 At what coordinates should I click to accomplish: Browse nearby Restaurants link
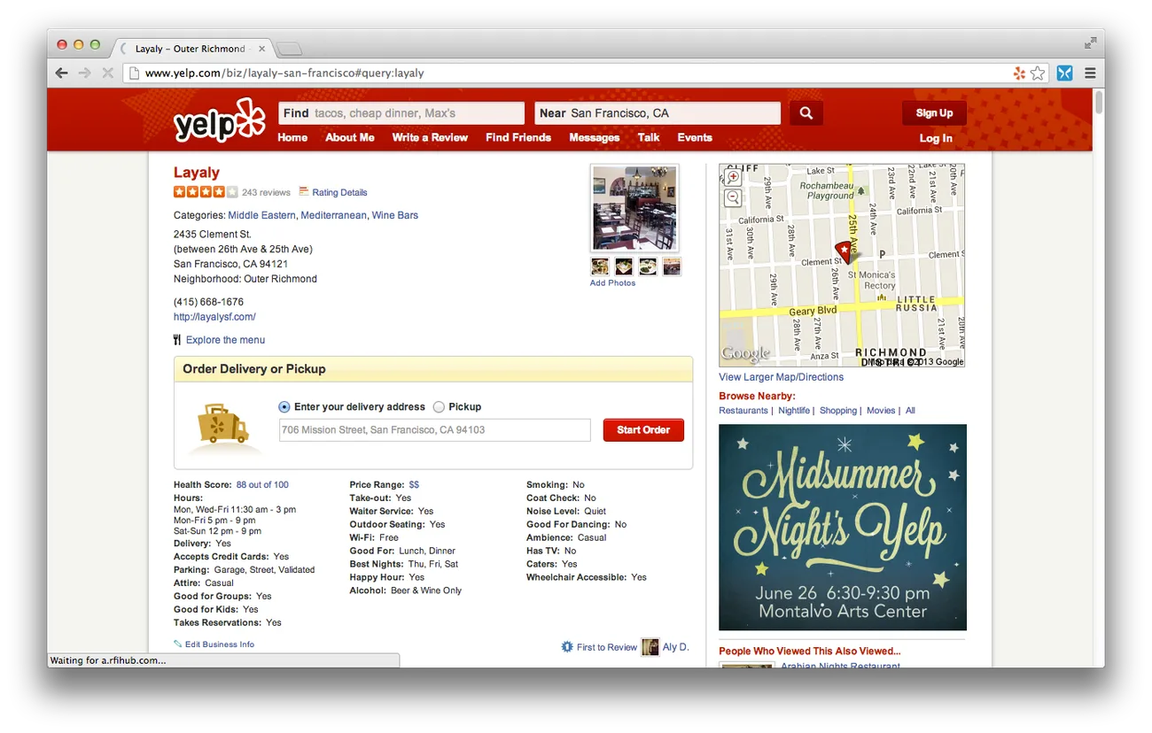743,411
